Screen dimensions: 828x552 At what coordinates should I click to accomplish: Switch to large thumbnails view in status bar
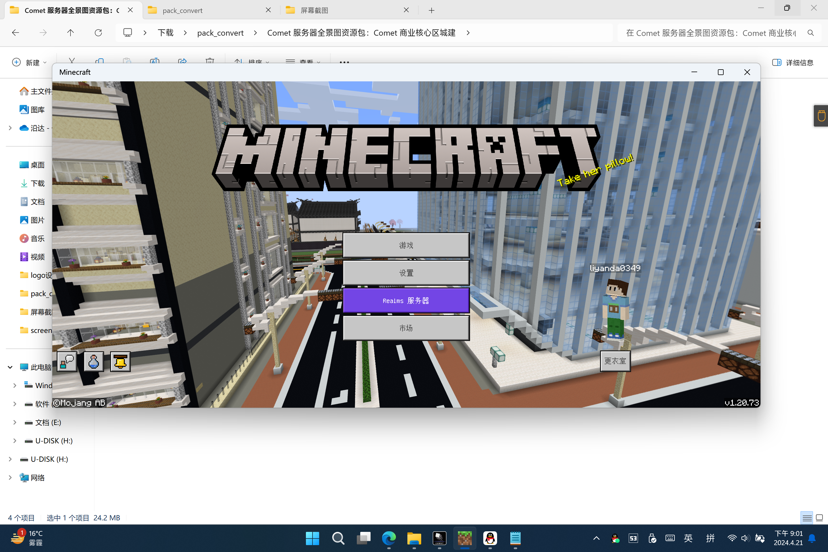(819, 517)
